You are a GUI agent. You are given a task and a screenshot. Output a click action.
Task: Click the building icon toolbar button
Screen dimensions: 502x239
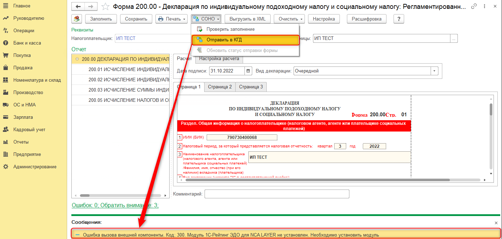click(x=77, y=19)
